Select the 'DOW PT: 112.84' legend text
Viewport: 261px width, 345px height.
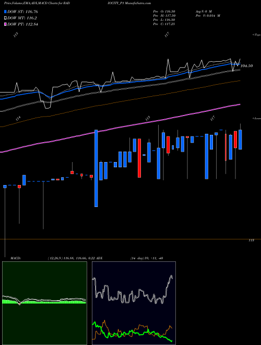tap(22, 24)
